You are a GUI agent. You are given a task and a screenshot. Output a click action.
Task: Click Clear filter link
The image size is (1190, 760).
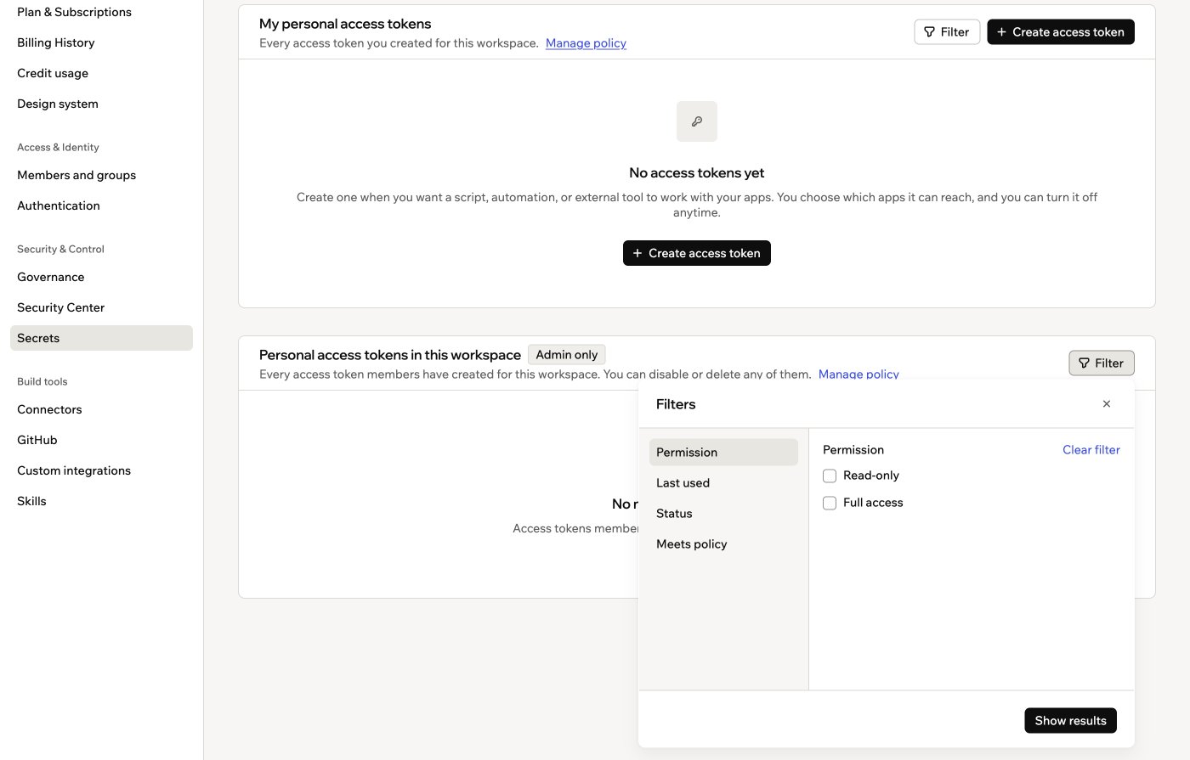pyautogui.click(x=1091, y=450)
